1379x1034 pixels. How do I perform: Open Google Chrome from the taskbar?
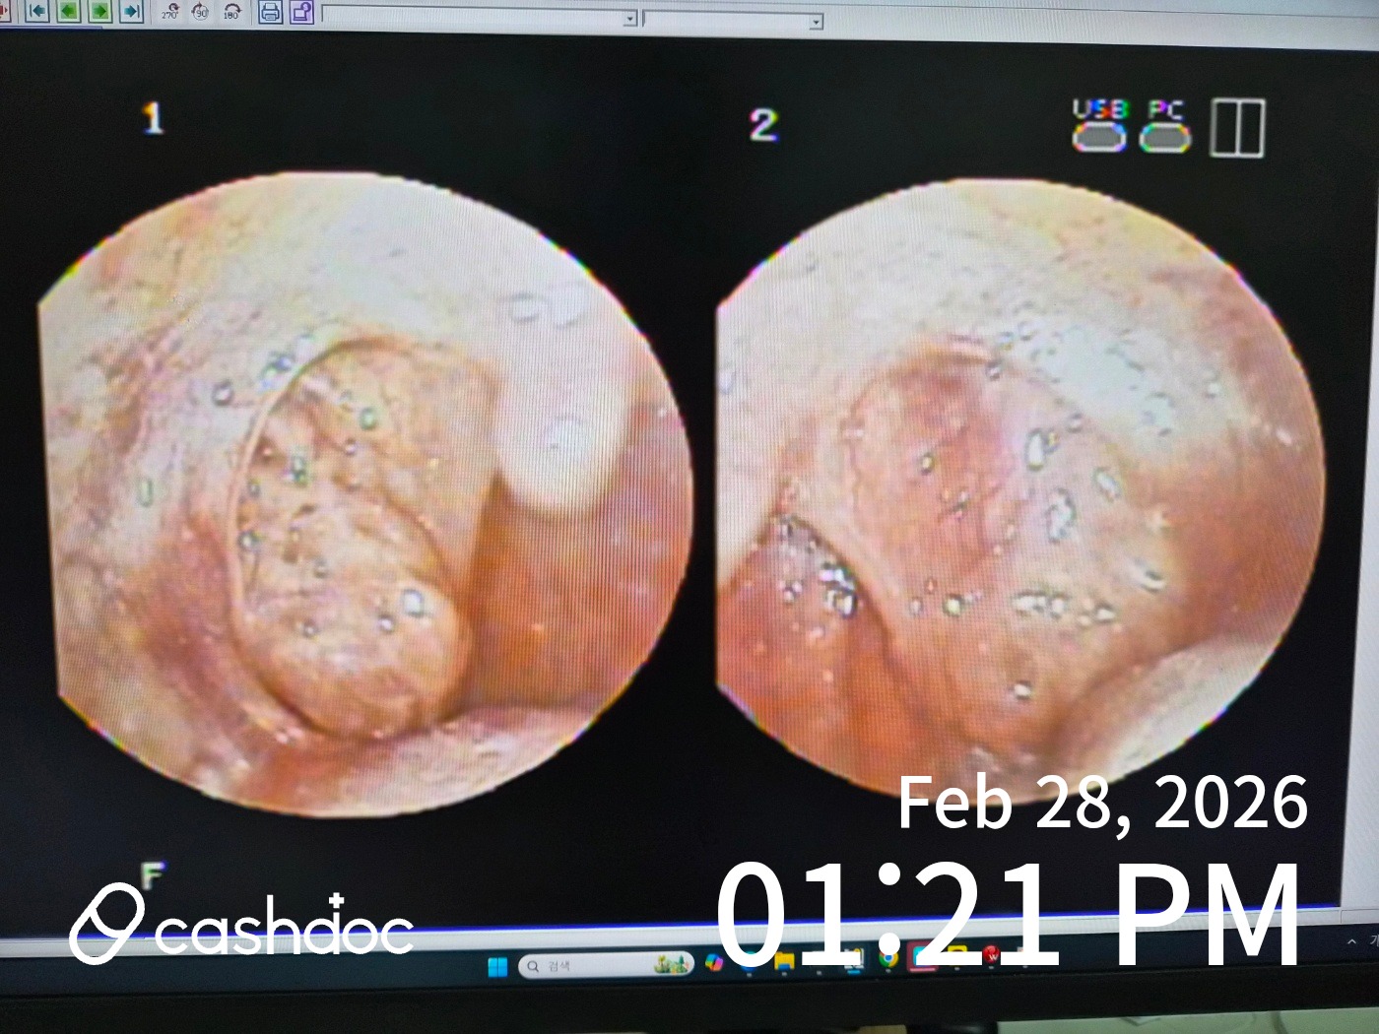coord(888,958)
